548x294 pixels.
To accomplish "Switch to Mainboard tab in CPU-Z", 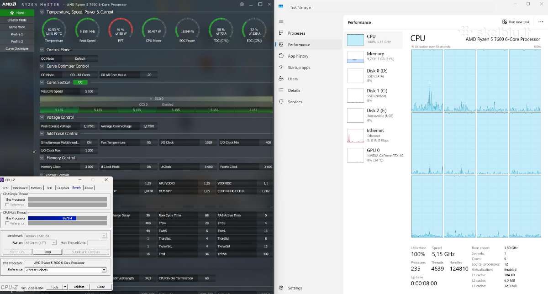I will point(20,188).
